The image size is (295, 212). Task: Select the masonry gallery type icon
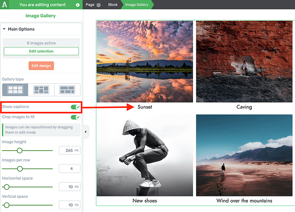(x=41, y=90)
